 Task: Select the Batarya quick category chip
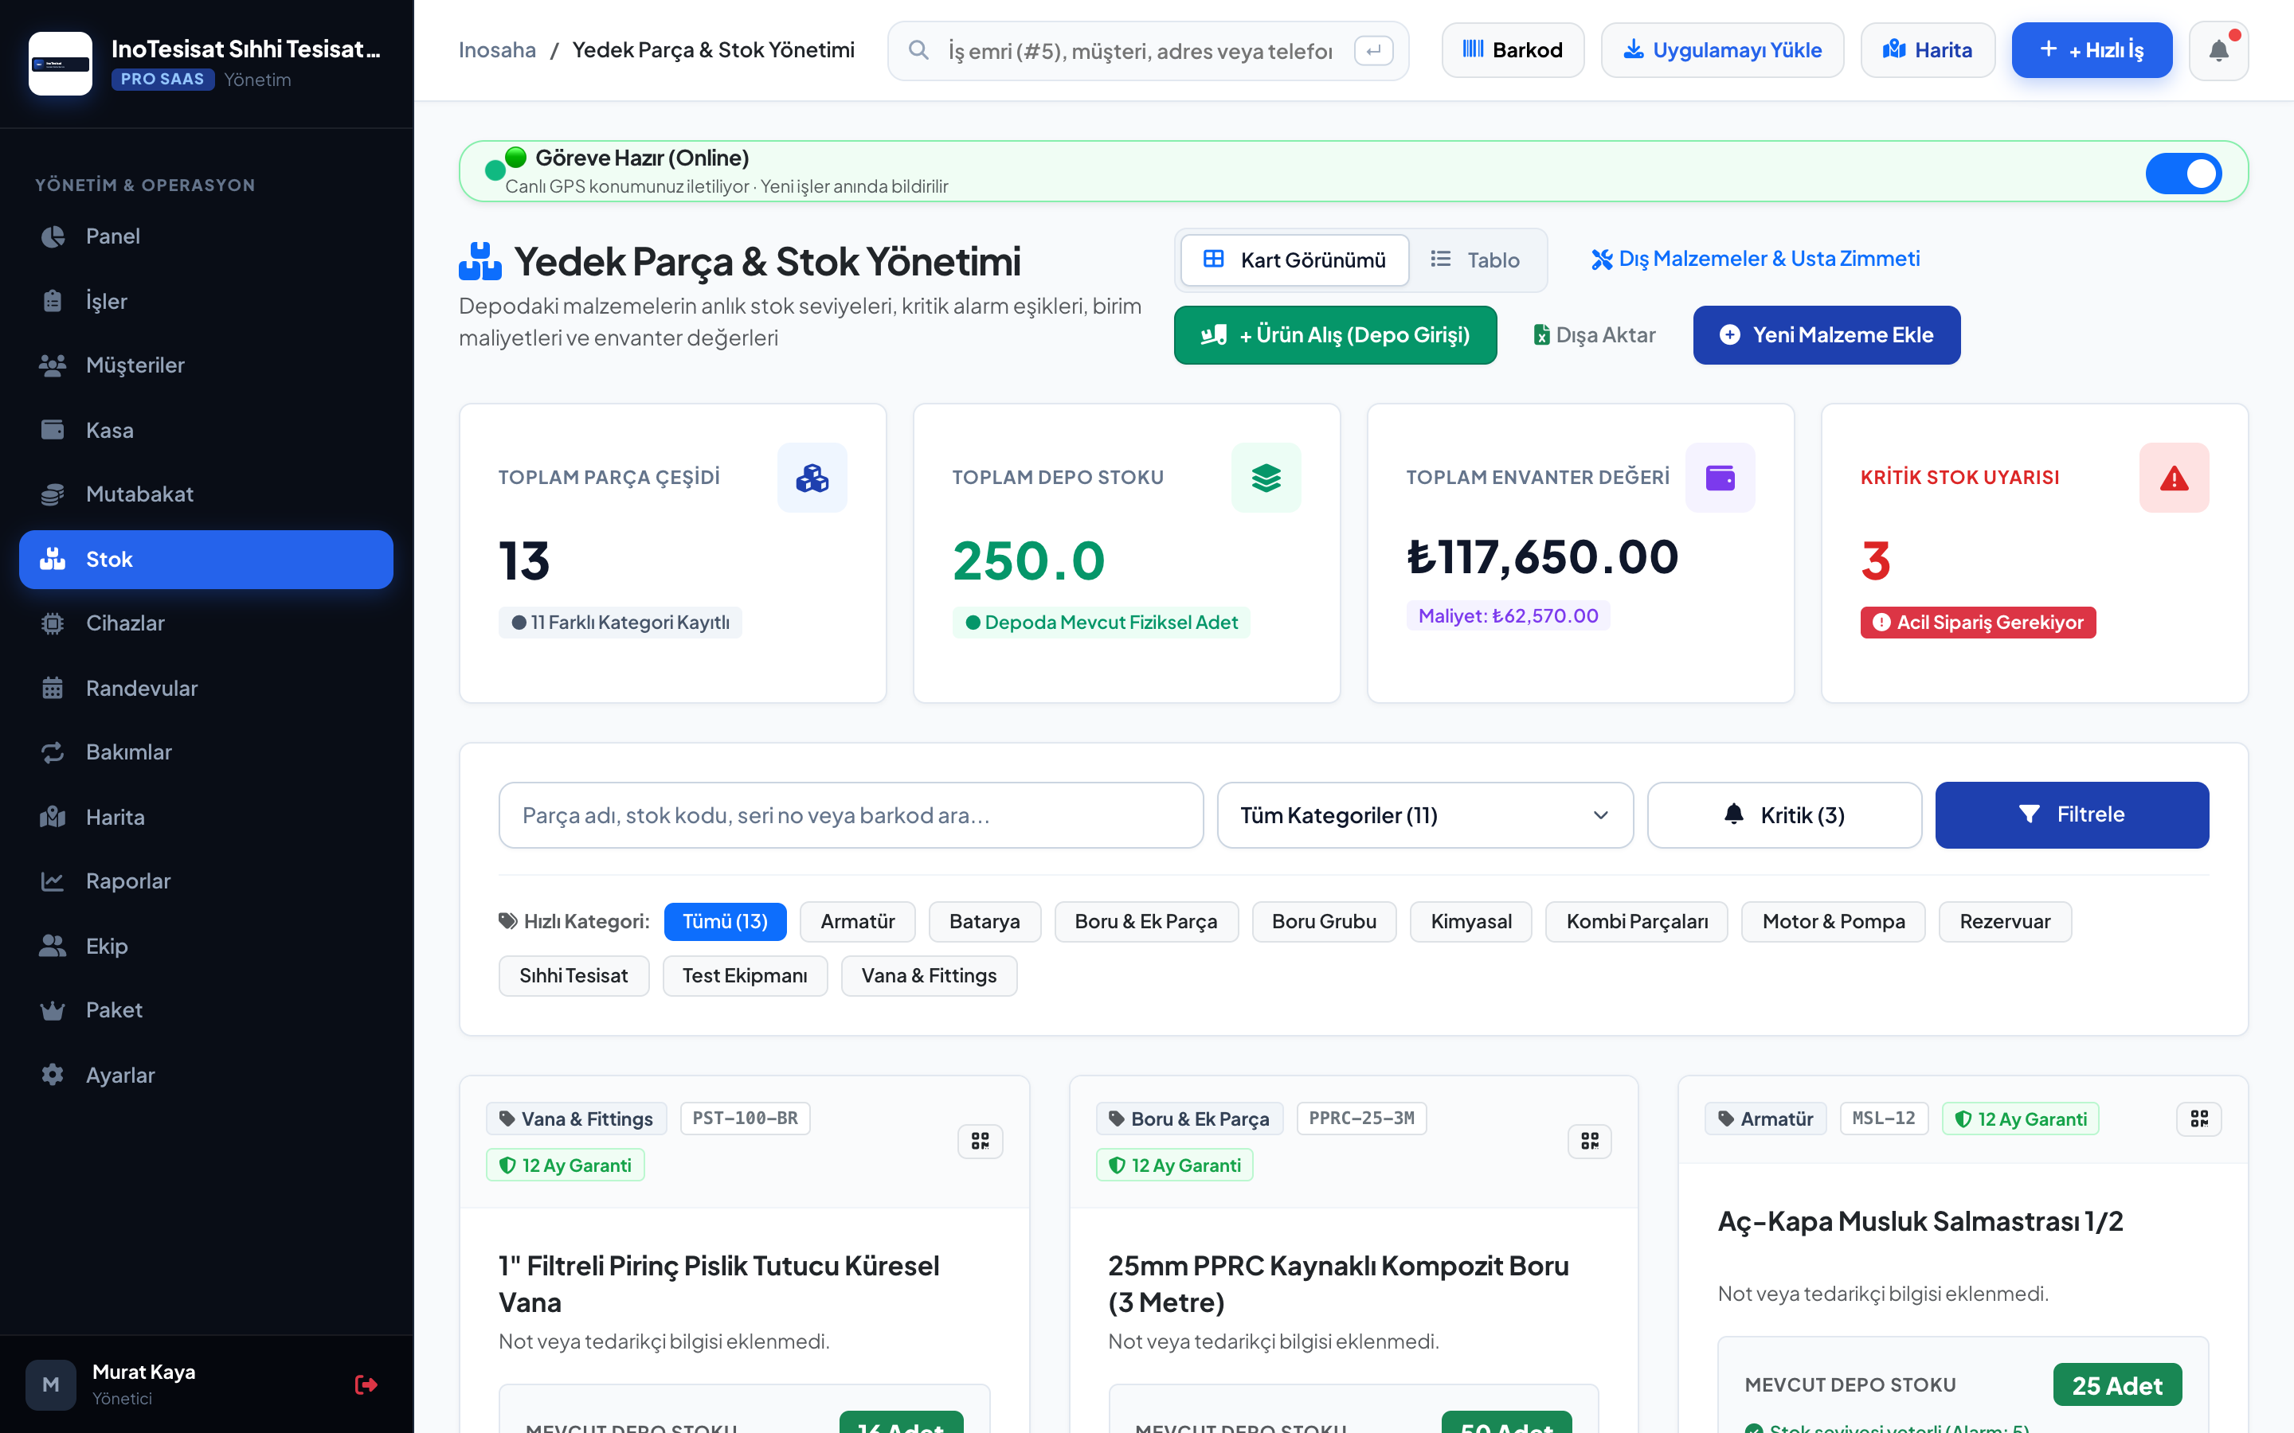(985, 921)
